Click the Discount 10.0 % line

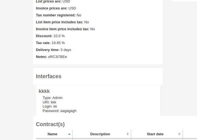click(x=50, y=36)
